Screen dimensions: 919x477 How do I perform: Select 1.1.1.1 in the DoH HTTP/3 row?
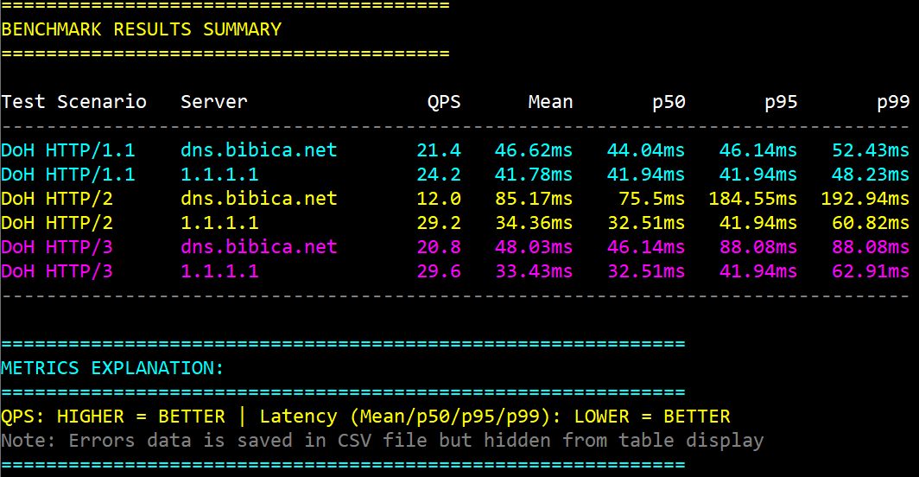pos(219,271)
